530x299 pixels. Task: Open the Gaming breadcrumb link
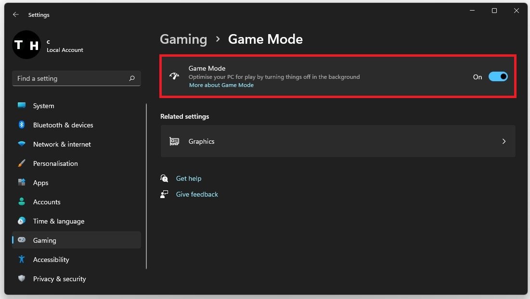click(x=183, y=39)
